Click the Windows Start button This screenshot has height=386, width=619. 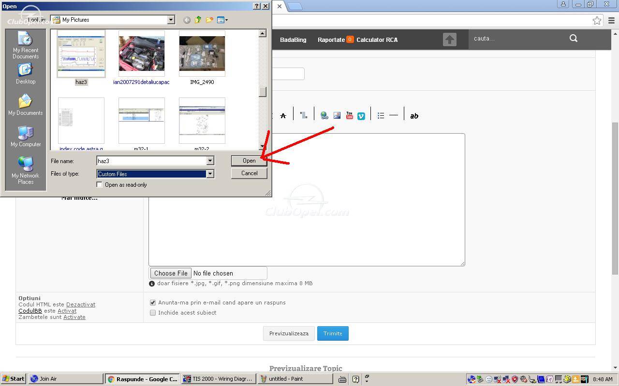(x=14, y=379)
